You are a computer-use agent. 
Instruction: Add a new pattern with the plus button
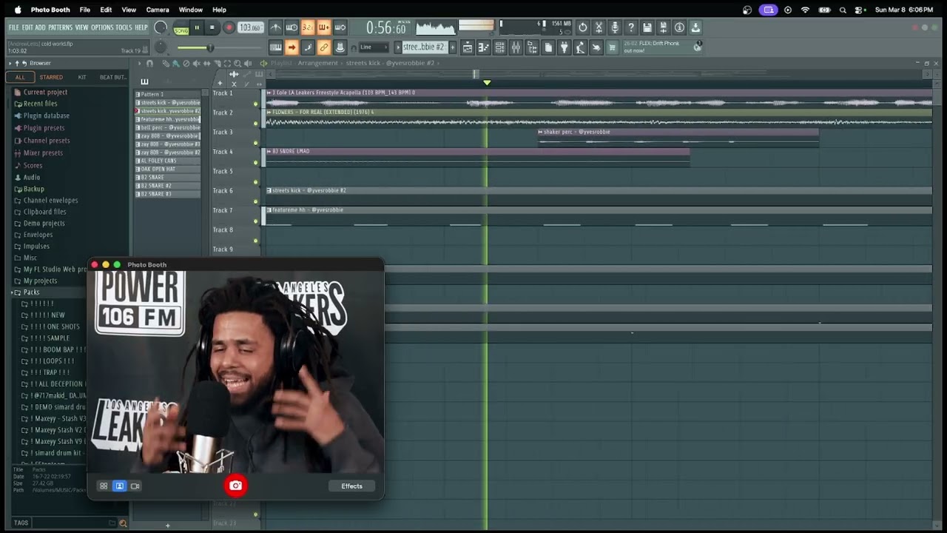(452, 47)
